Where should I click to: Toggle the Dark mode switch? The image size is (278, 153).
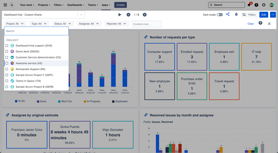220,15
